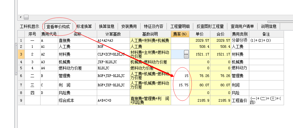Switch to 查看单价构成 tab

tap(58, 26)
